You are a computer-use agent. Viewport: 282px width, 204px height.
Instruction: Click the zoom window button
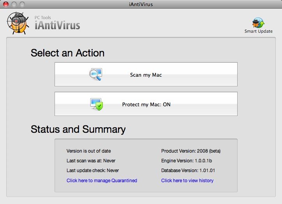click(22, 5)
